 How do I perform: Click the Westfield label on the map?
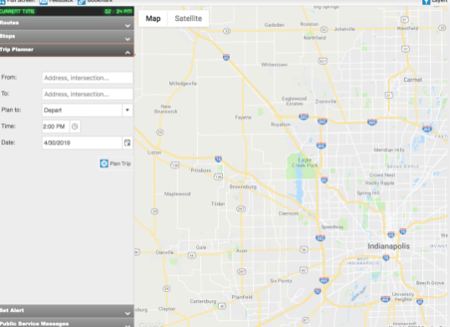[x=407, y=29]
